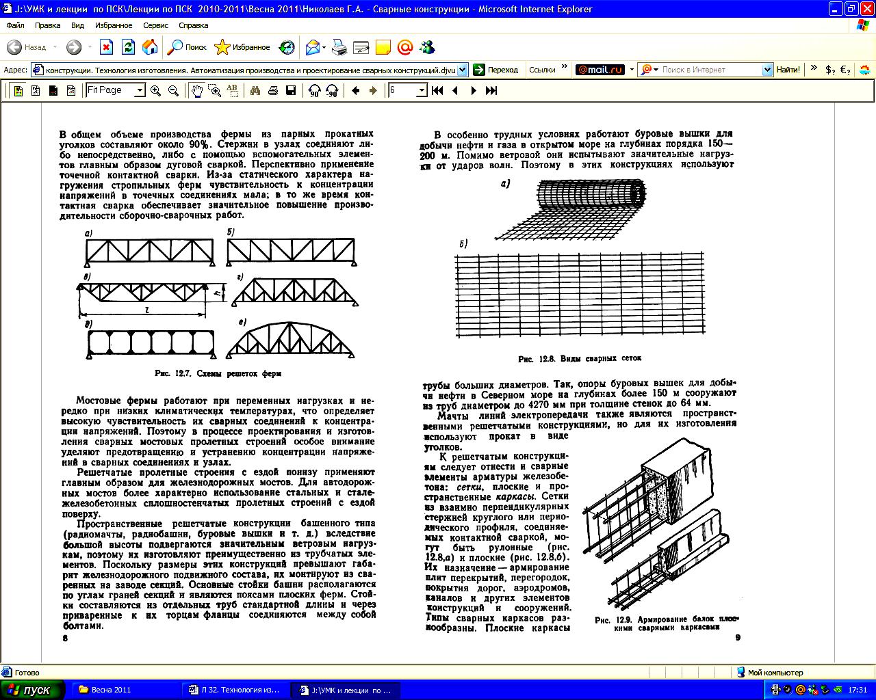Select the black-and-white display mode icon

36,90
